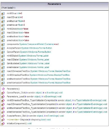
Task: Click the 'simetriavar:float=0' attribute text
Action: (x=16, y=25)
